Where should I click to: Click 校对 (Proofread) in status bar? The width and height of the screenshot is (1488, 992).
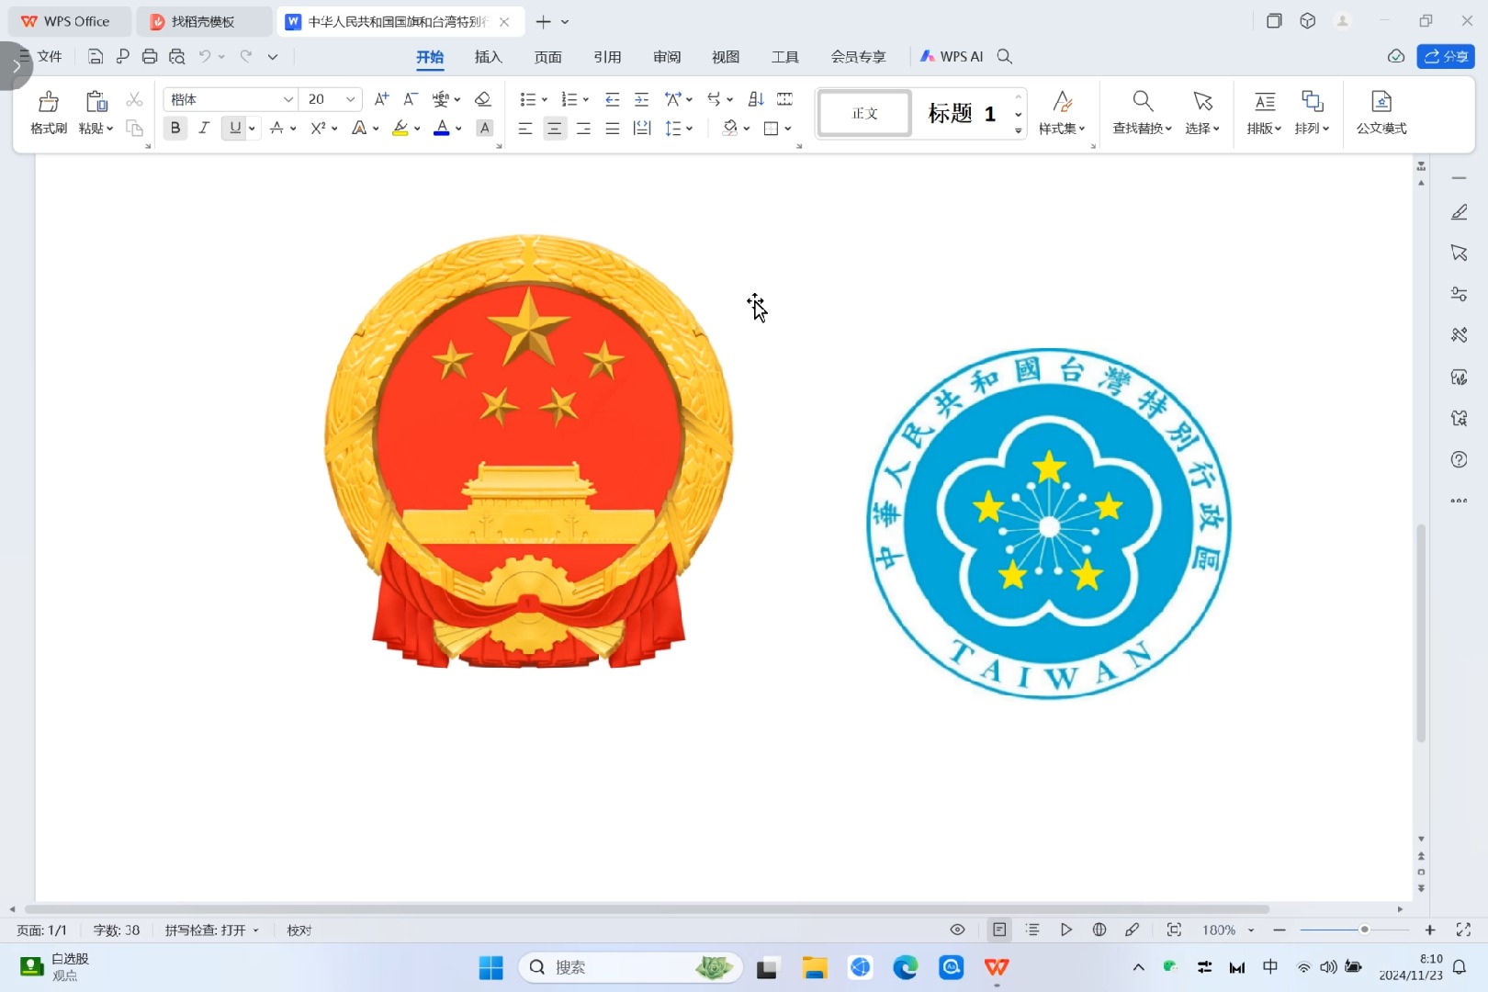tap(299, 930)
